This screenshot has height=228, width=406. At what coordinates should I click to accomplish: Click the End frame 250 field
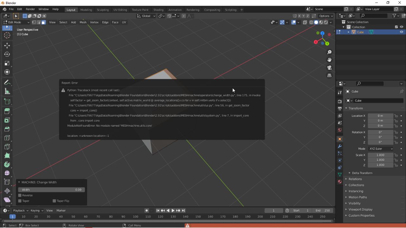tap(323, 211)
